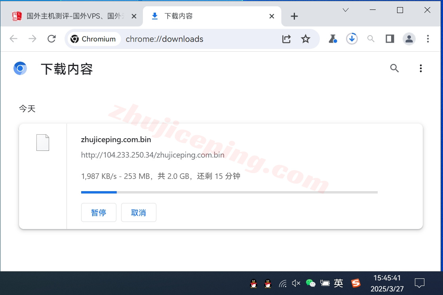This screenshot has height=295, width=443.
Task: Open a new tab with plus button
Action: (x=294, y=16)
